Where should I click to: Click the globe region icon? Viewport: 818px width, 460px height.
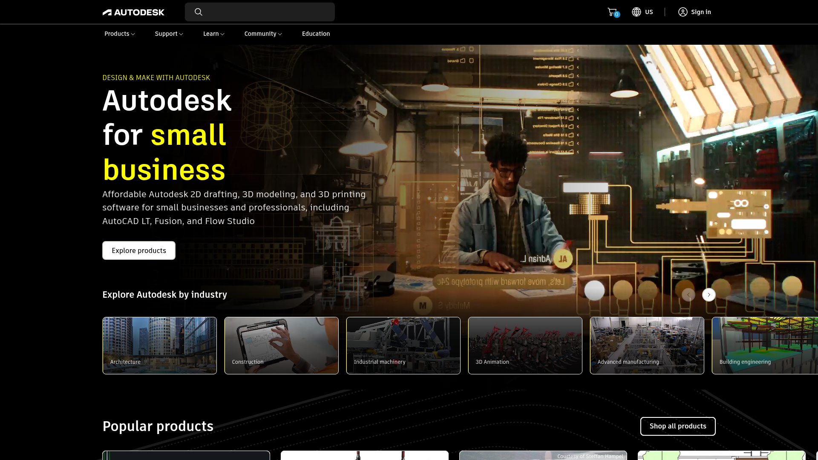pos(637,12)
